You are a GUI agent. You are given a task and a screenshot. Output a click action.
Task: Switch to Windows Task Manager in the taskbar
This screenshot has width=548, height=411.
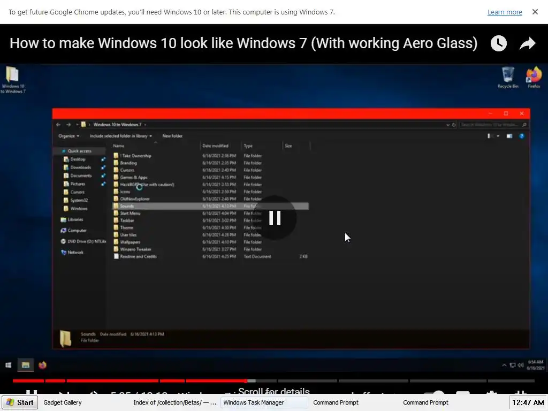point(264,402)
